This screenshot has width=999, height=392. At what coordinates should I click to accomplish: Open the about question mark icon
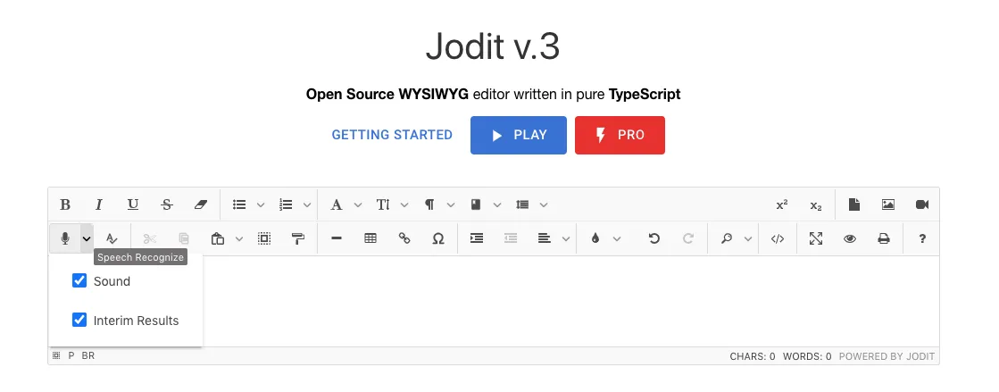click(x=922, y=238)
